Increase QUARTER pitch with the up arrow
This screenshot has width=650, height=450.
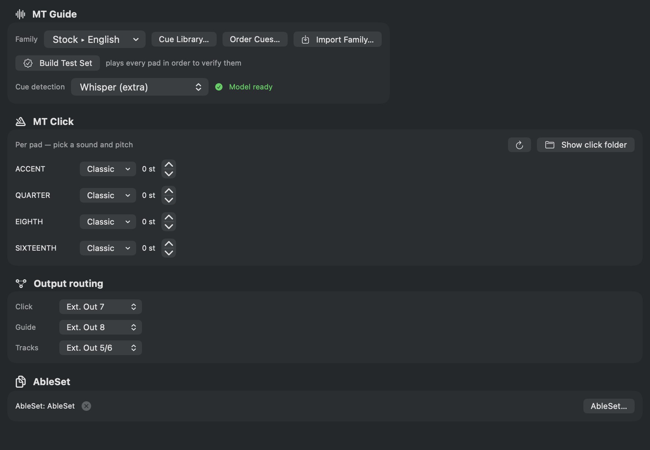(x=169, y=191)
